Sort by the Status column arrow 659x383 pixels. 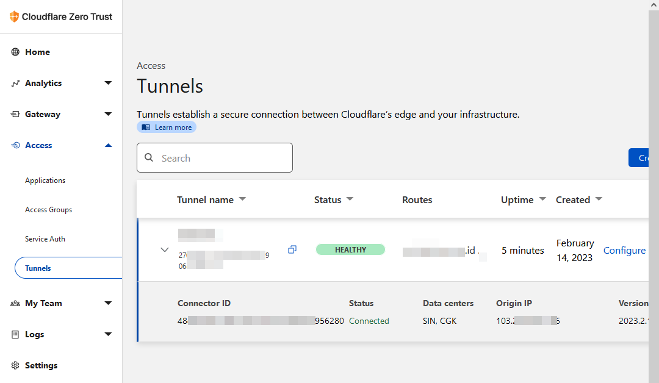coord(350,199)
